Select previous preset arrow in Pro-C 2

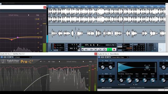click(59, 62)
